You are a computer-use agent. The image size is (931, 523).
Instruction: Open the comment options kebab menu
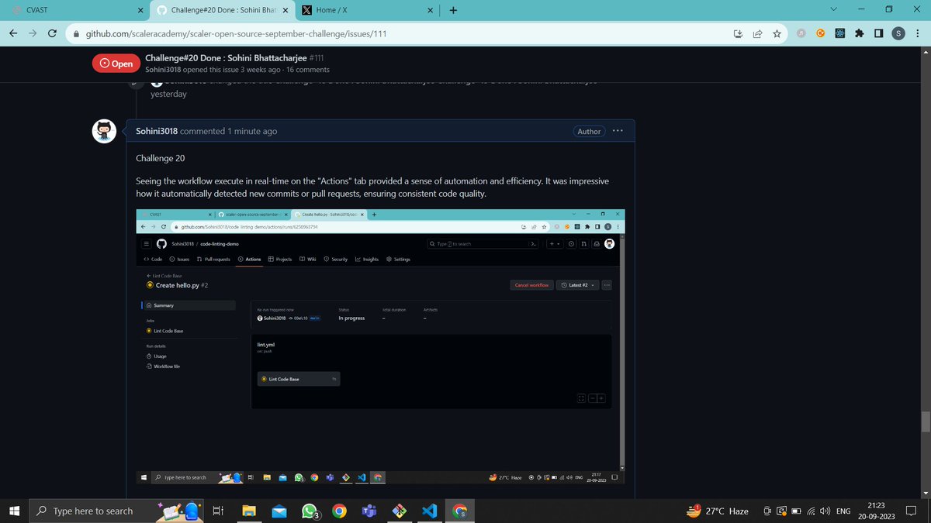(x=618, y=131)
